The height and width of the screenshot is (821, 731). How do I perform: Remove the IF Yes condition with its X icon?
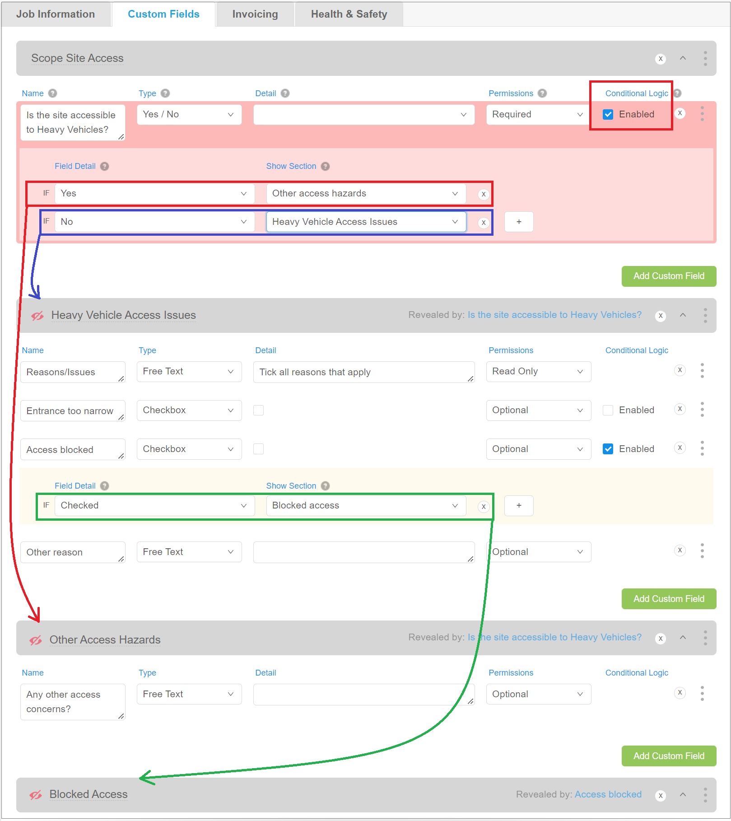click(483, 194)
